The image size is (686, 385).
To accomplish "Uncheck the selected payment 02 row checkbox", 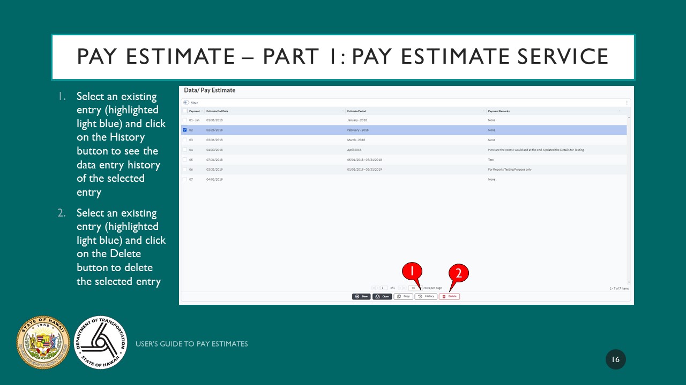I will (x=185, y=130).
